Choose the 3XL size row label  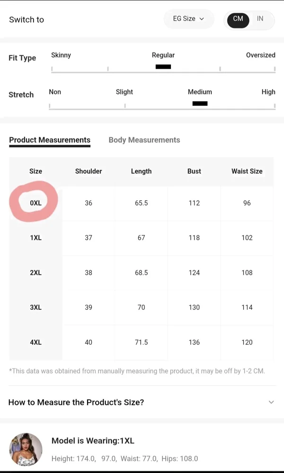(35, 307)
